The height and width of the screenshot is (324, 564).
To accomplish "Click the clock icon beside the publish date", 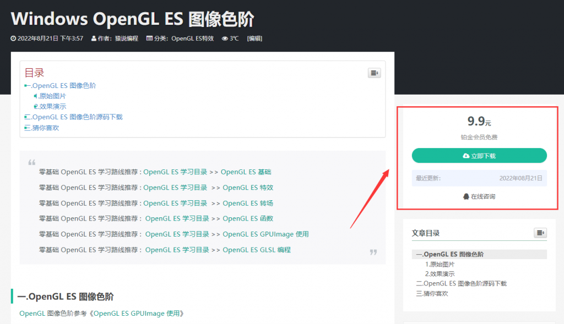I will (x=12, y=38).
